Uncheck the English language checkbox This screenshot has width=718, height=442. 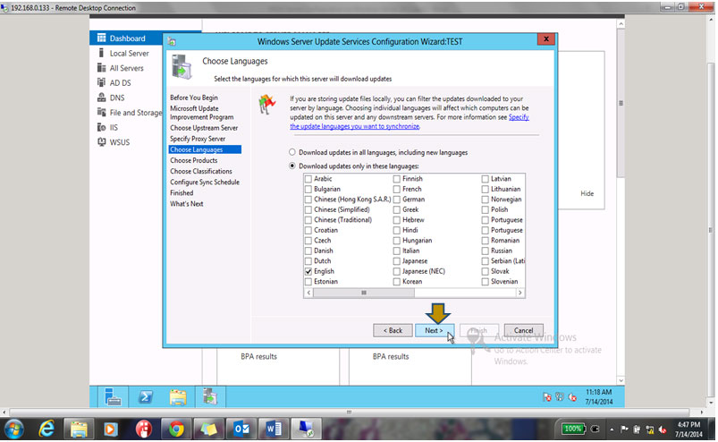(x=308, y=271)
